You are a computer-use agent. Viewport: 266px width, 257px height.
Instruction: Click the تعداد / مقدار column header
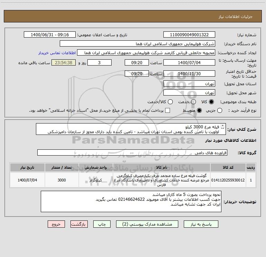click(x=61, y=167)
